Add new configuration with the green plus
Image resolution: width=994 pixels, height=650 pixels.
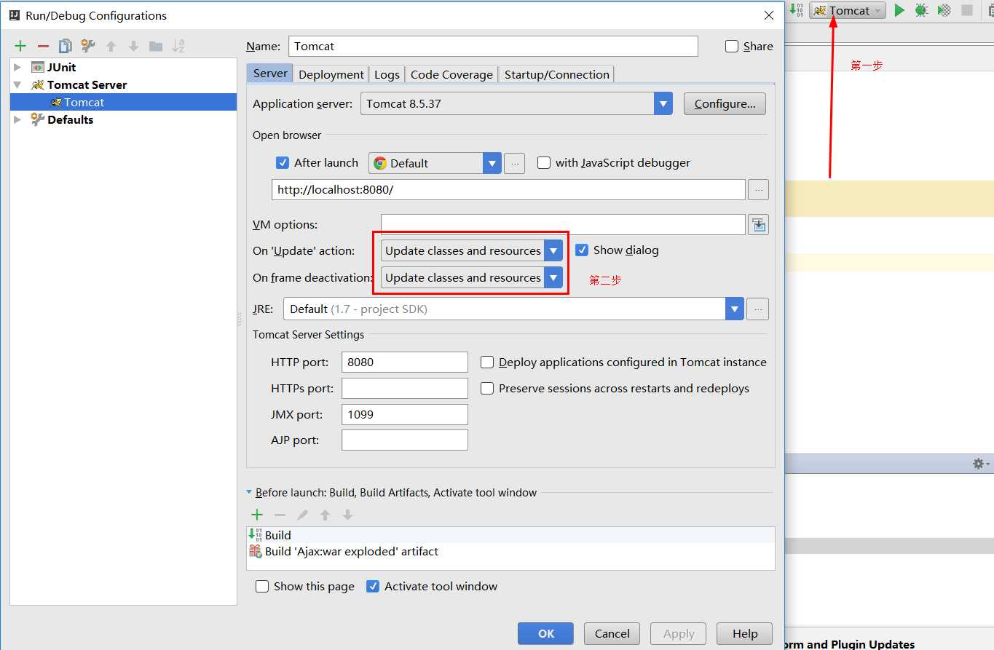click(x=20, y=46)
